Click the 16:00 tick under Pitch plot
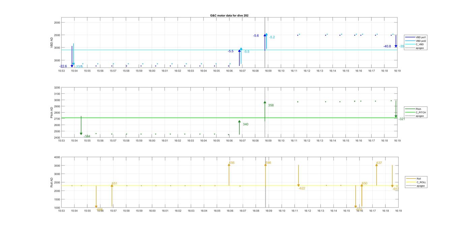Image resolution: width=472 pixels, height=233 pixels. coord(152,141)
